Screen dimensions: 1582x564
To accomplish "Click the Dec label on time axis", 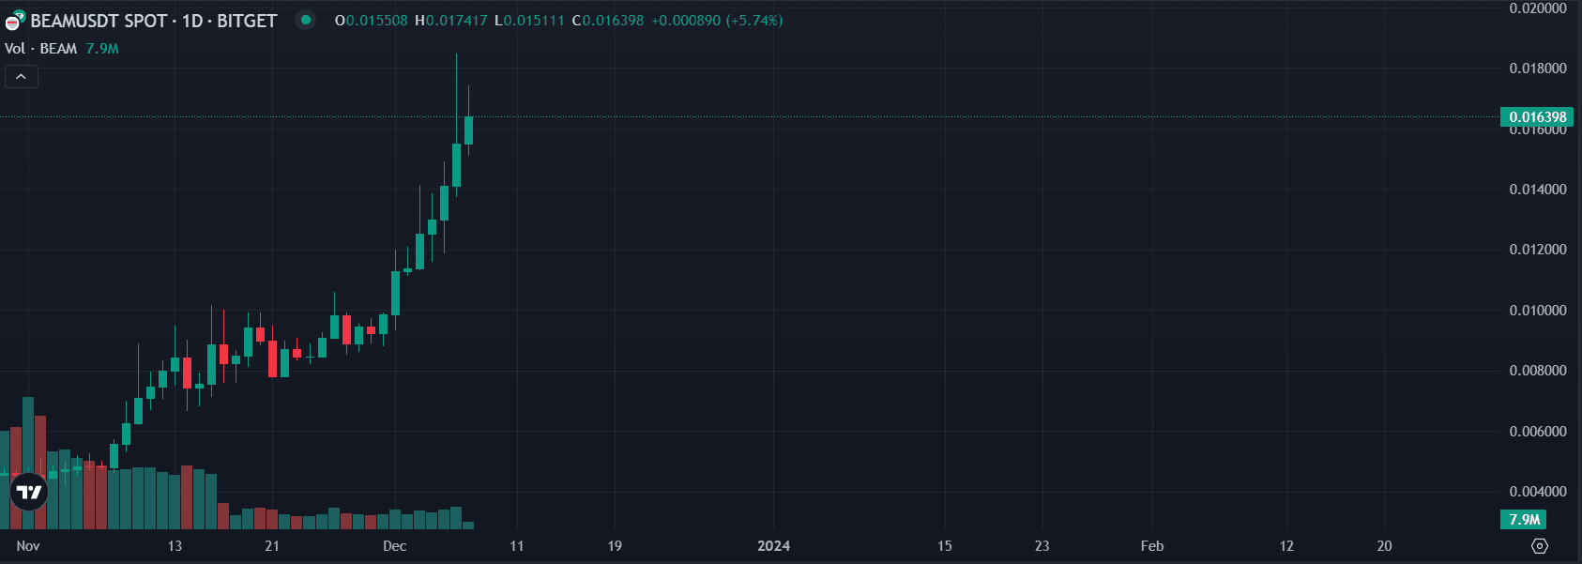I will coord(394,546).
